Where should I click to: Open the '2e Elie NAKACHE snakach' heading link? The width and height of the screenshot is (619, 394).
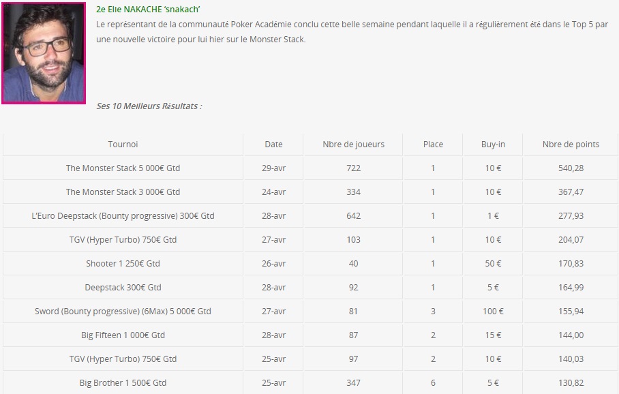[x=148, y=9]
